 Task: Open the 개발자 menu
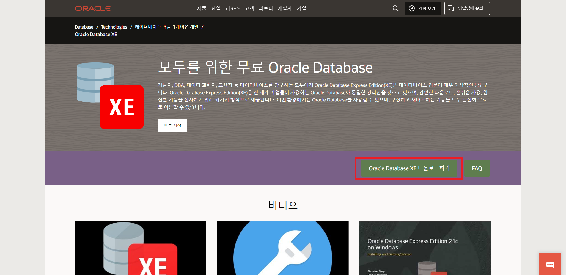(x=285, y=8)
